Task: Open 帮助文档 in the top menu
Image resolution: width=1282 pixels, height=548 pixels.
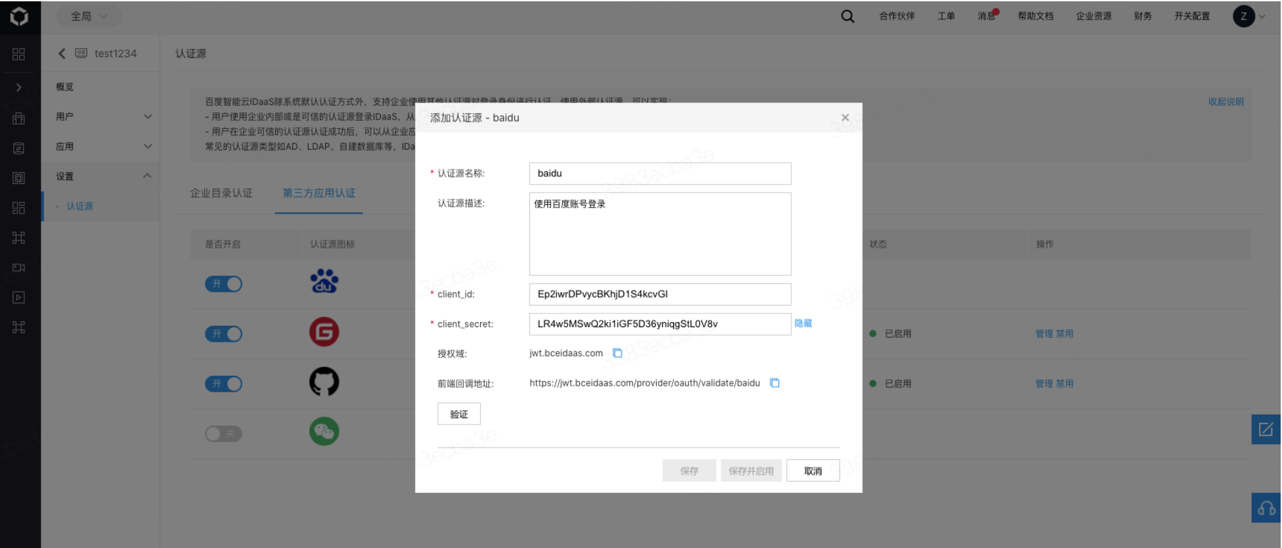Action: point(1036,16)
